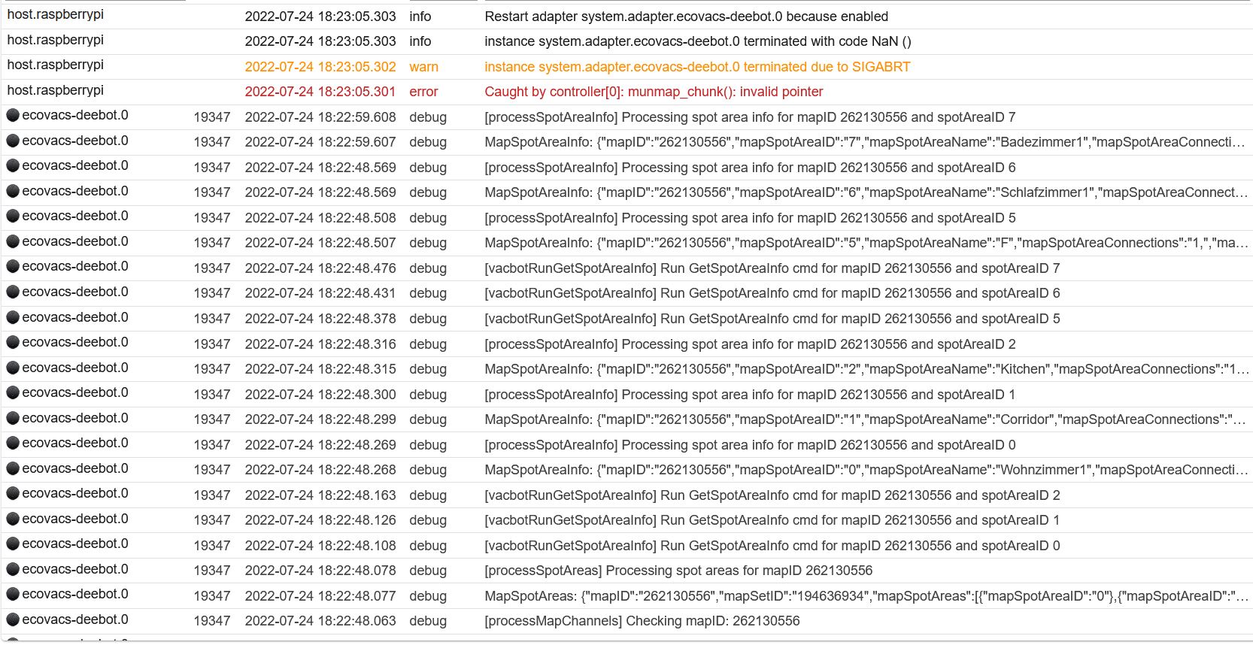Image resolution: width=1253 pixels, height=648 pixels.
Task: Click host.raspberrypi in the 'Restart adapter' row
Action: point(56,14)
